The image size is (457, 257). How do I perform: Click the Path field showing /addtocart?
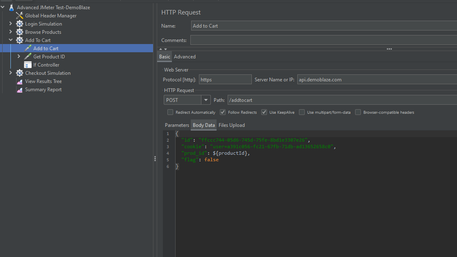[342, 100]
